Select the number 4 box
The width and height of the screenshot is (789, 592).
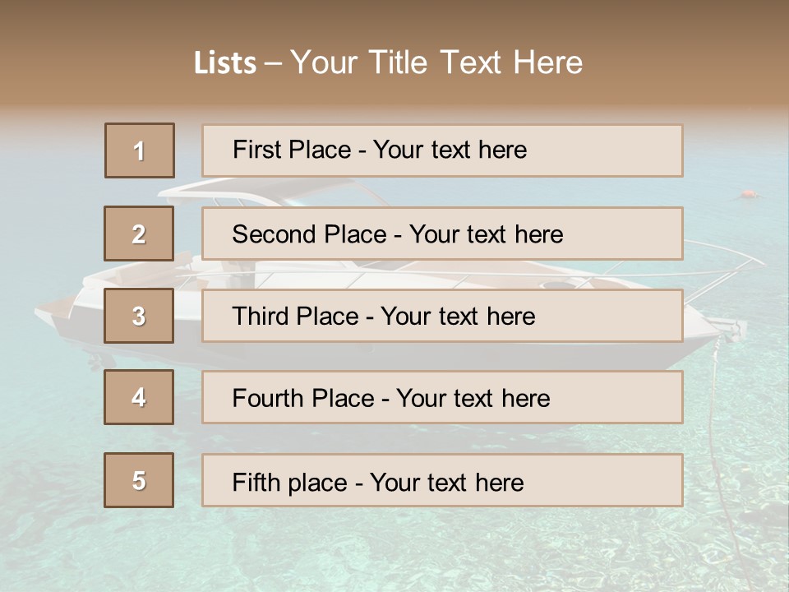click(x=139, y=397)
